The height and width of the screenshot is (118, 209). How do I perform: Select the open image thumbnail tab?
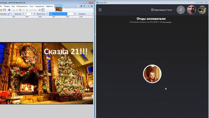(x=59, y=9)
